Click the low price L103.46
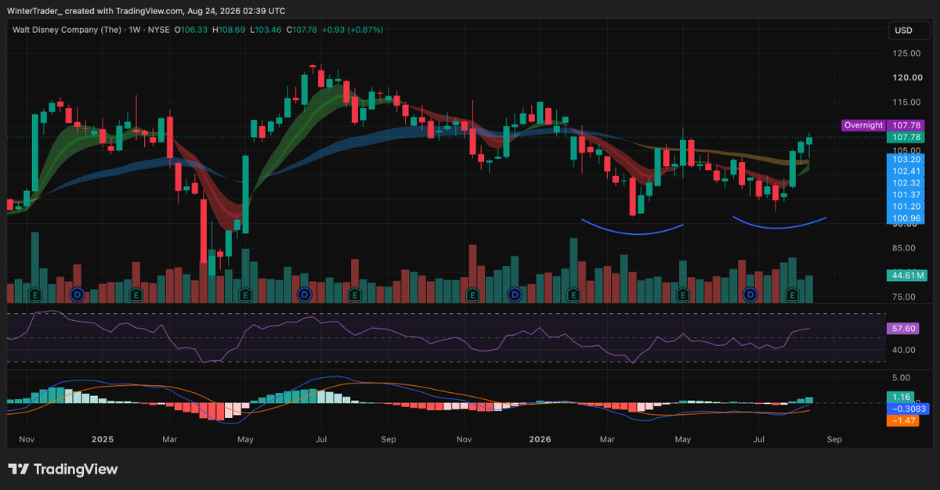The image size is (940, 490). click(x=264, y=30)
